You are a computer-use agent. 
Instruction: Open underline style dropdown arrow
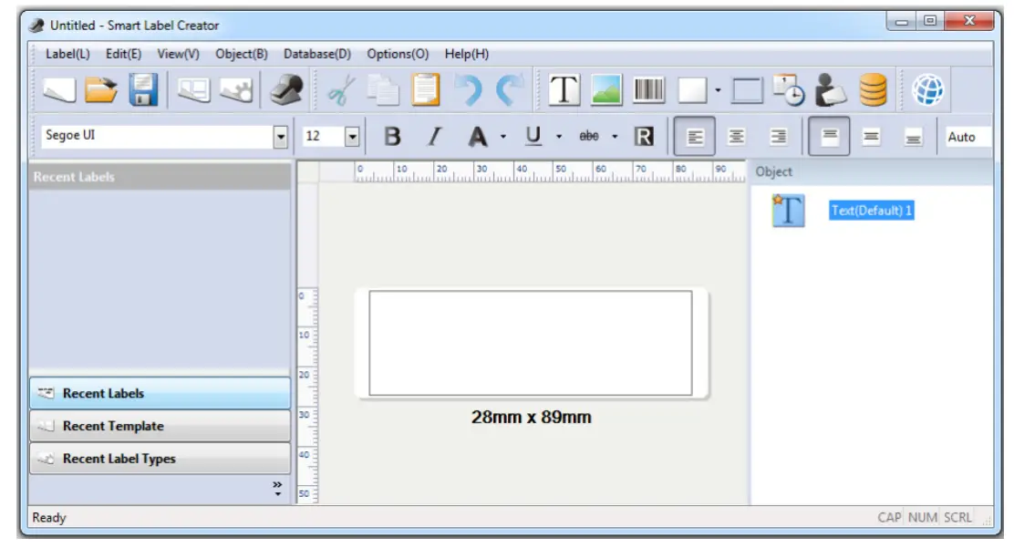pos(559,137)
